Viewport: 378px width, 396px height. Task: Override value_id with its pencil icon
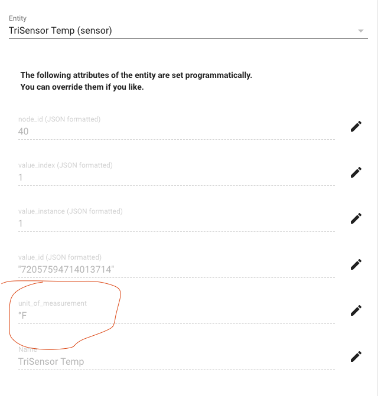[356, 264]
